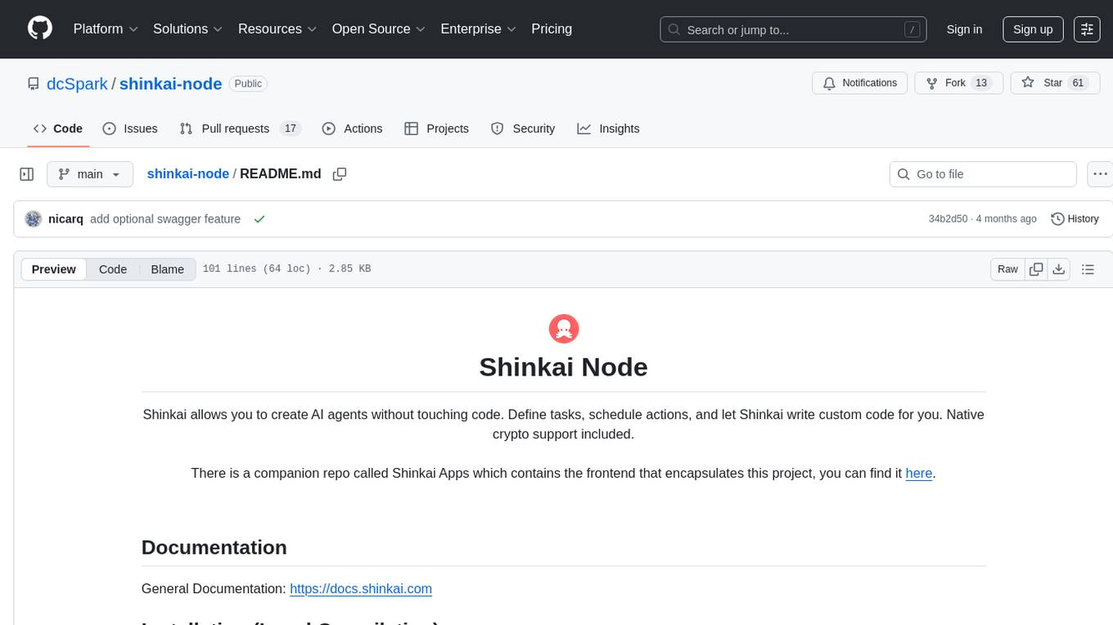Click the Star count 61
The width and height of the screenshot is (1113, 625).
click(1078, 83)
